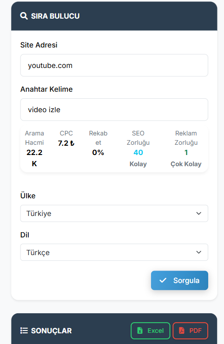
Task: Click the SEO Zorluğu value 40
Action: pos(138,153)
